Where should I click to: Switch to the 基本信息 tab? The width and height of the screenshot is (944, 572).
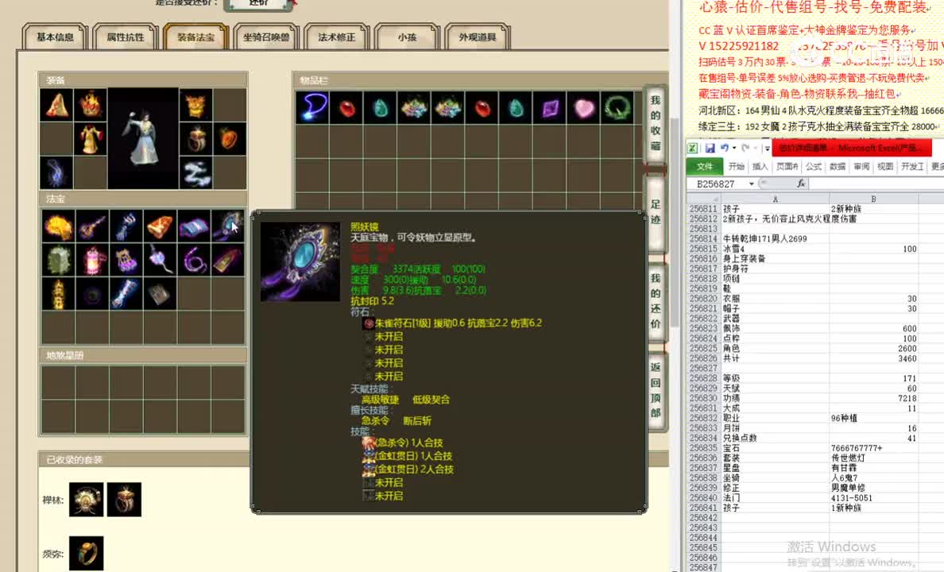(55, 37)
